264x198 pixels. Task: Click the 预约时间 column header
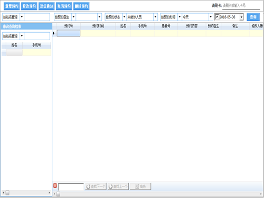tap(98, 26)
